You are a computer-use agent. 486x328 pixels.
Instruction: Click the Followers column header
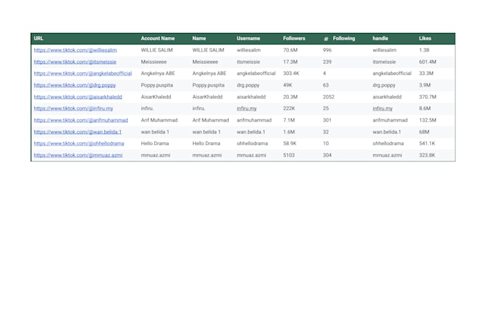[x=294, y=39]
